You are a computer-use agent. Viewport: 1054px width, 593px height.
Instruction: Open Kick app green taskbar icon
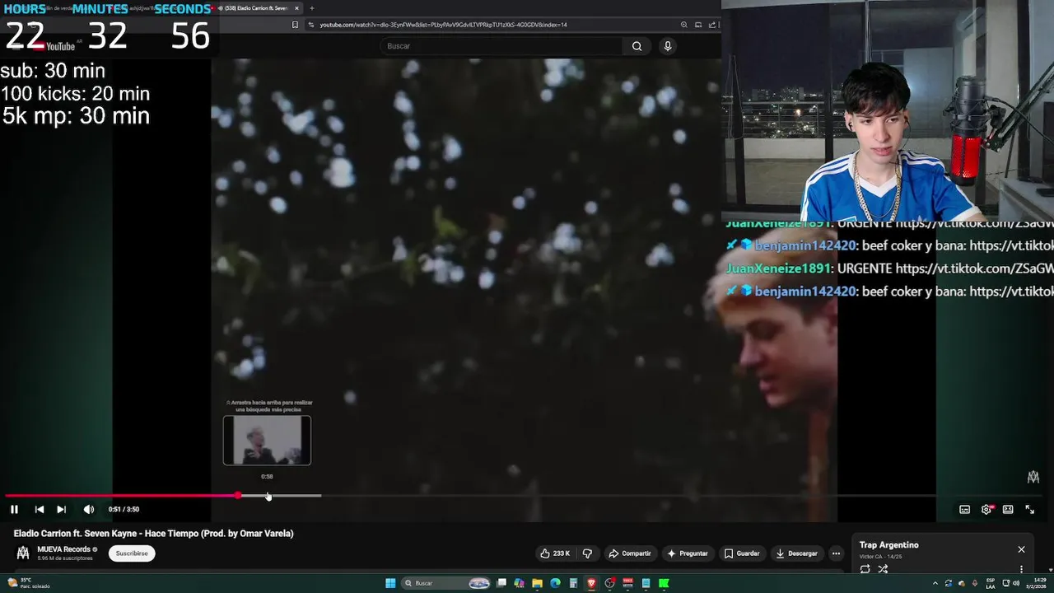664,583
